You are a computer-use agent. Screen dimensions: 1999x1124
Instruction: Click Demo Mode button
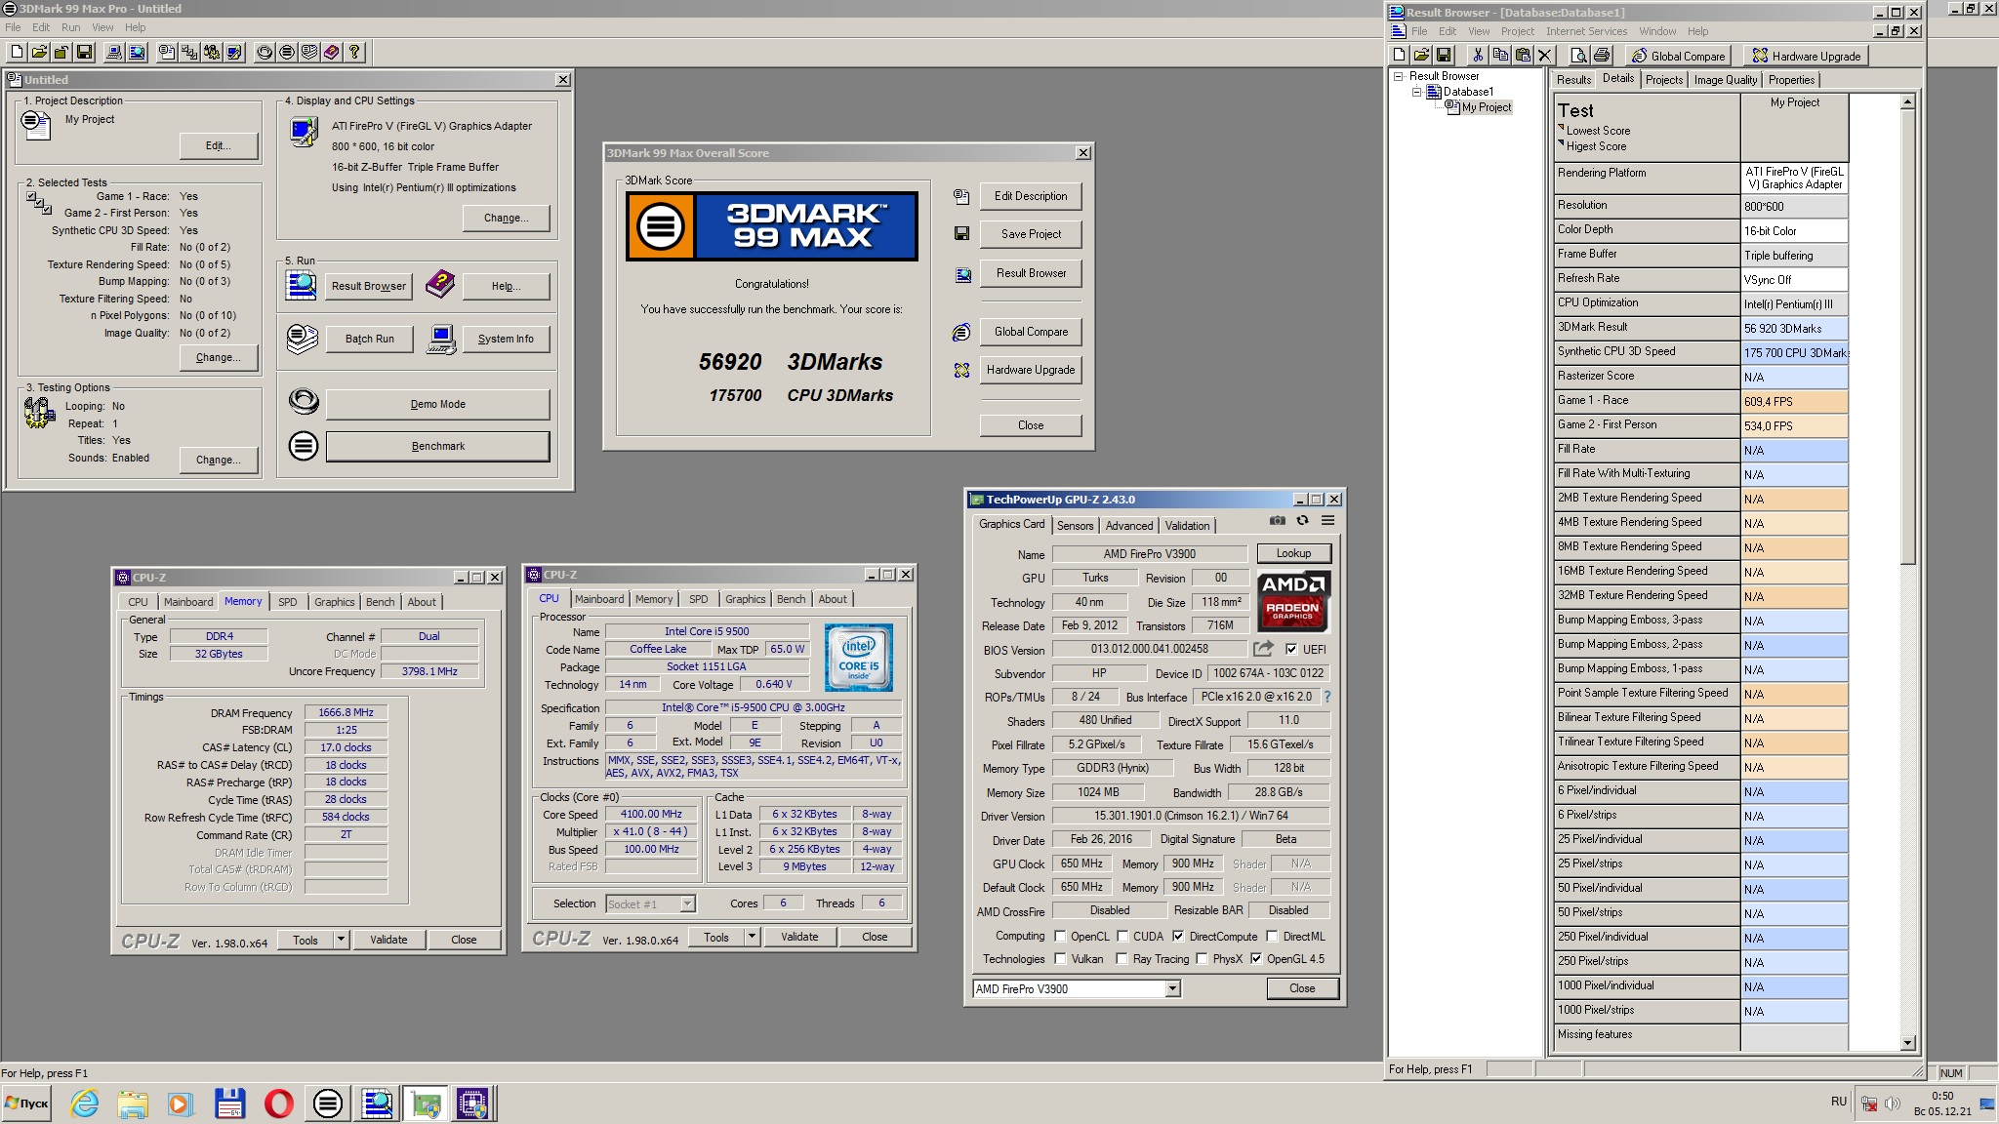(437, 404)
